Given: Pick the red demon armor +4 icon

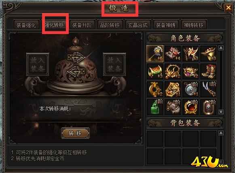Looking at the screenshot, I should tap(173, 53).
